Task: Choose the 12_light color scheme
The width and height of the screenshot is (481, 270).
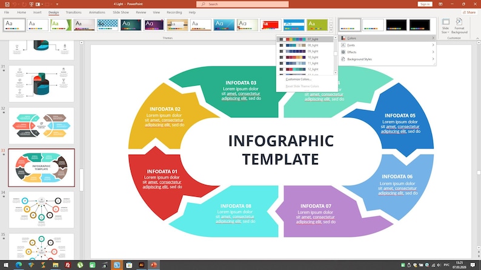Action: (305, 69)
